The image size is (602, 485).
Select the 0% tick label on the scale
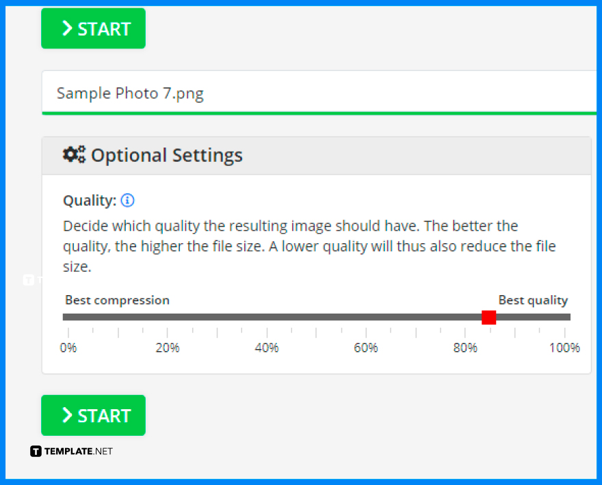coord(68,347)
